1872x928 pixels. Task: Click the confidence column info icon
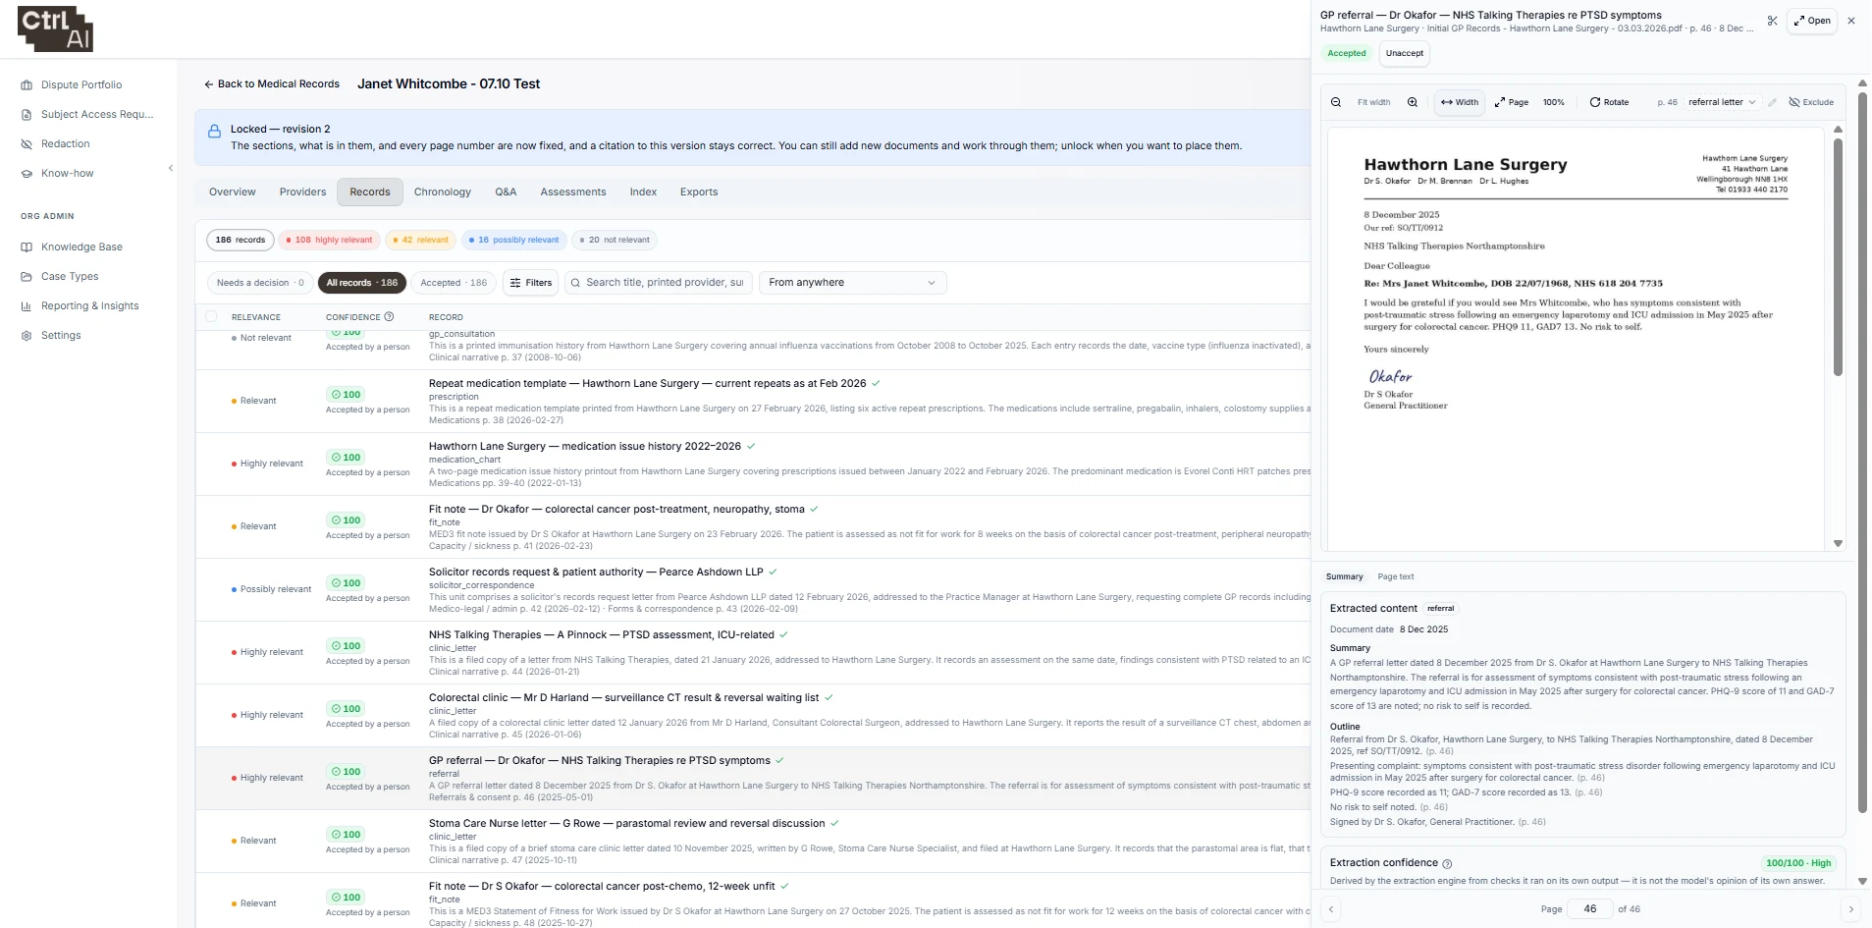point(390,317)
